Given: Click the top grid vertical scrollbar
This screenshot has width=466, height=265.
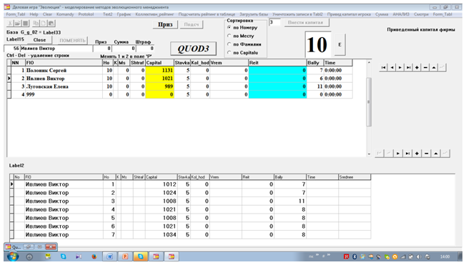Looking at the screenshot, I should click(369, 102).
